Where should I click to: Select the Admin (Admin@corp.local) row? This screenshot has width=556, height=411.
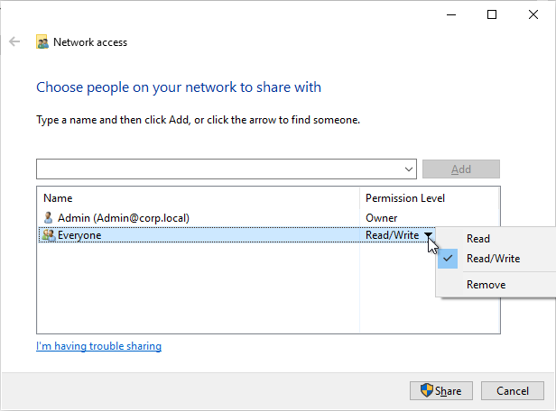coord(268,218)
